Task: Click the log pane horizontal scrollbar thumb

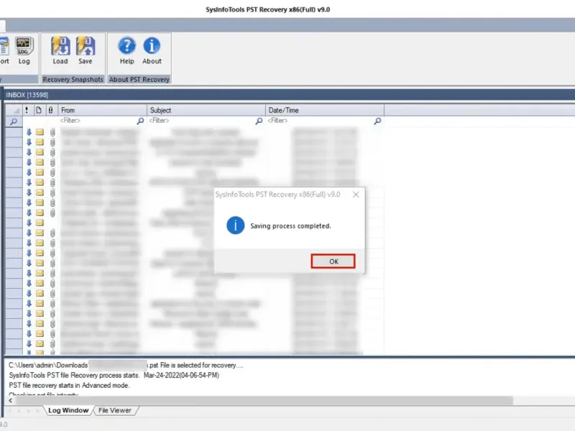Action: 264,401
